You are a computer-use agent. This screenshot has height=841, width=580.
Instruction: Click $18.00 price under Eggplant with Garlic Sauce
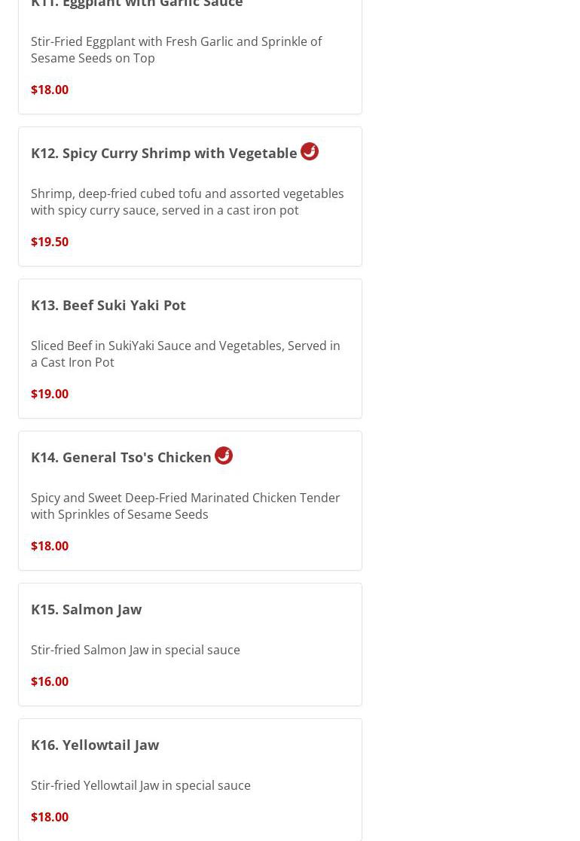50,90
